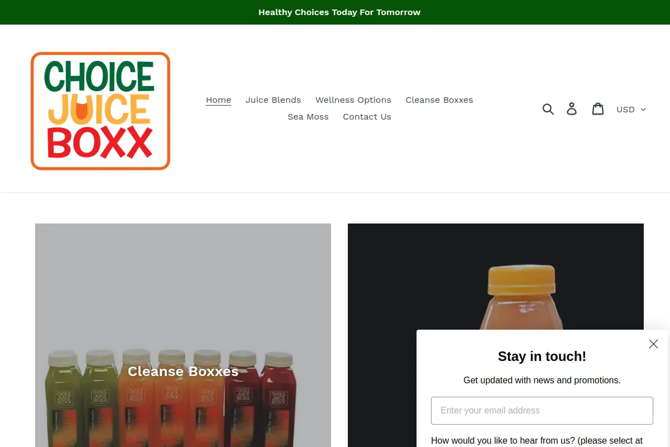Click the Get updated with news text
Screen dimensions: 670x447
(x=542, y=380)
